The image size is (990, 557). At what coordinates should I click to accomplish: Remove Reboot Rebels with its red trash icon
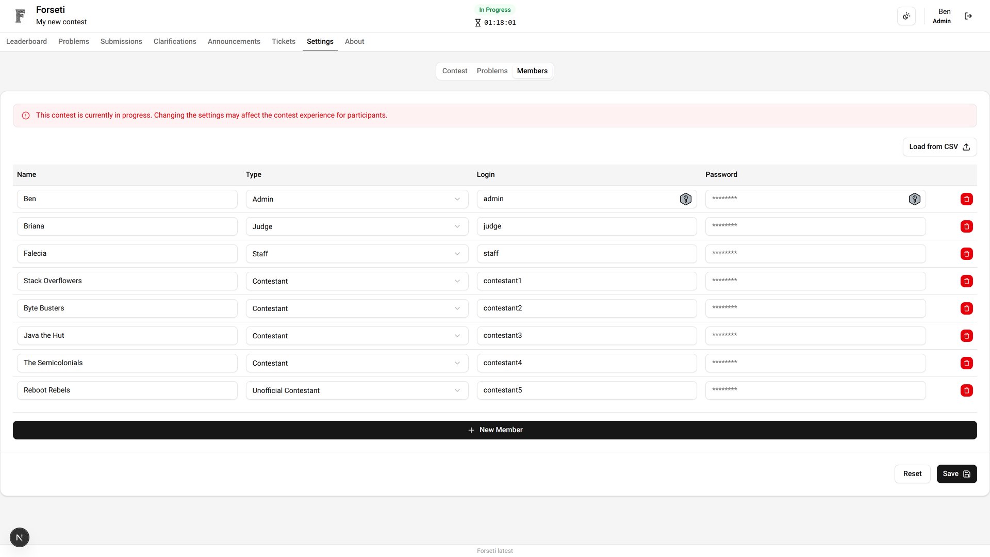[967, 390]
